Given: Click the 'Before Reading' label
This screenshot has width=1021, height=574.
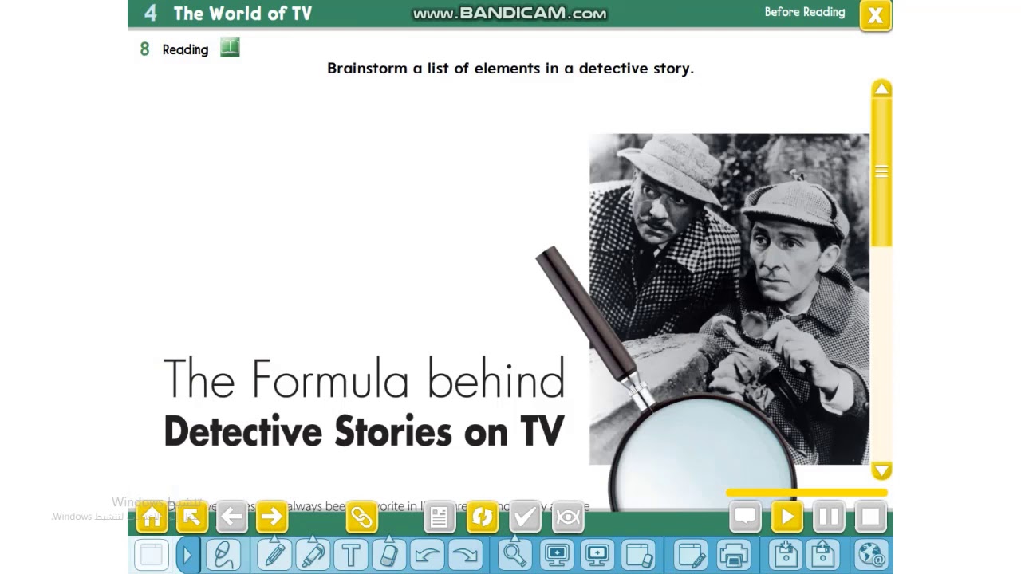Looking at the screenshot, I should [805, 12].
